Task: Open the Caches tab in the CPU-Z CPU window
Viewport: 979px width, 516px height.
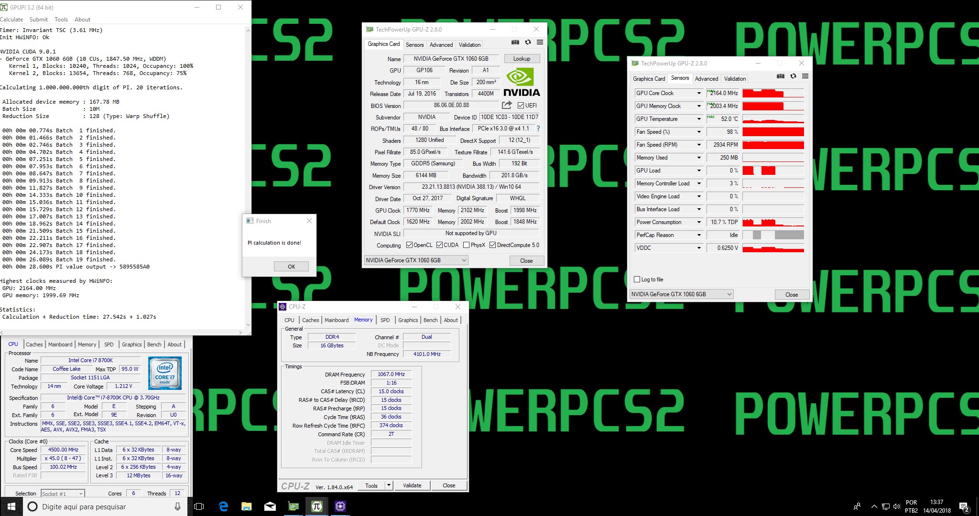Action: (x=34, y=344)
